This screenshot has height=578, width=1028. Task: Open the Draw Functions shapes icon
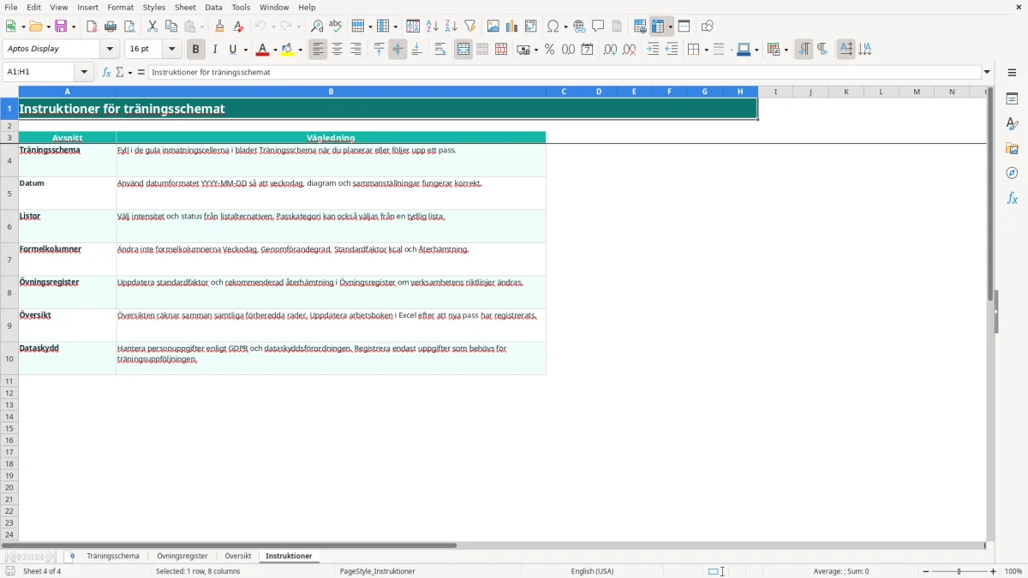(707, 27)
